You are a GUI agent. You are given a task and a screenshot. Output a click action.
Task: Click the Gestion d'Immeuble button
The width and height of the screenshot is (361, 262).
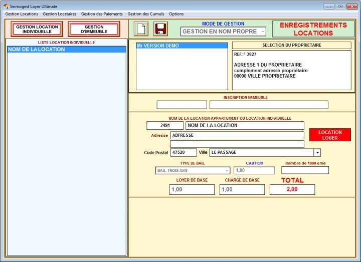click(94, 29)
